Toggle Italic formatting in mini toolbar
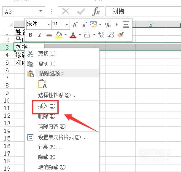This screenshot has width=181, height=172. click(x=40, y=34)
